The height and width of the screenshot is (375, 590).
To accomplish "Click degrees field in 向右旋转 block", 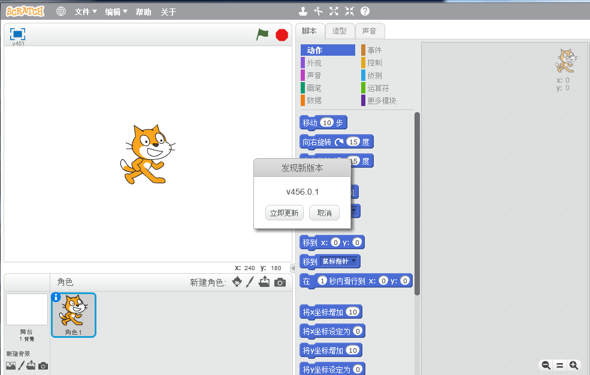I will [x=353, y=142].
